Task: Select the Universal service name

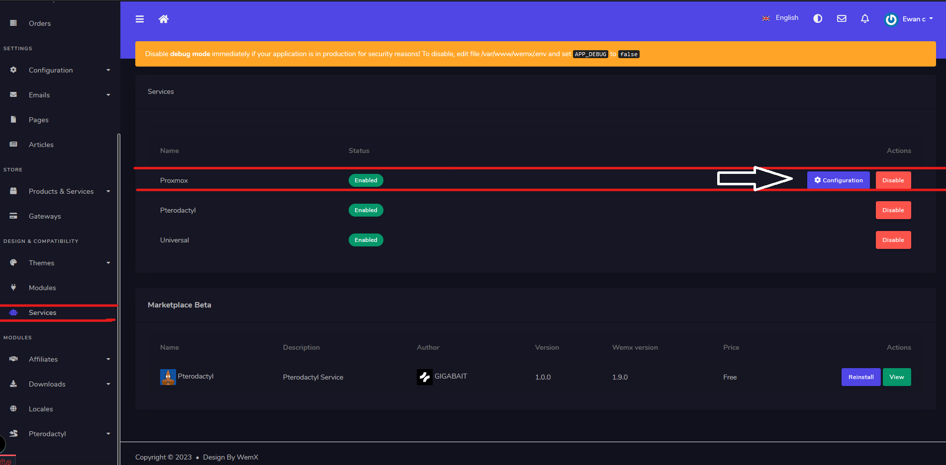Action: (175, 240)
